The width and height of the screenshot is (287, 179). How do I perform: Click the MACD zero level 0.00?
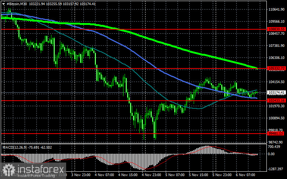(x=271, y=154)
